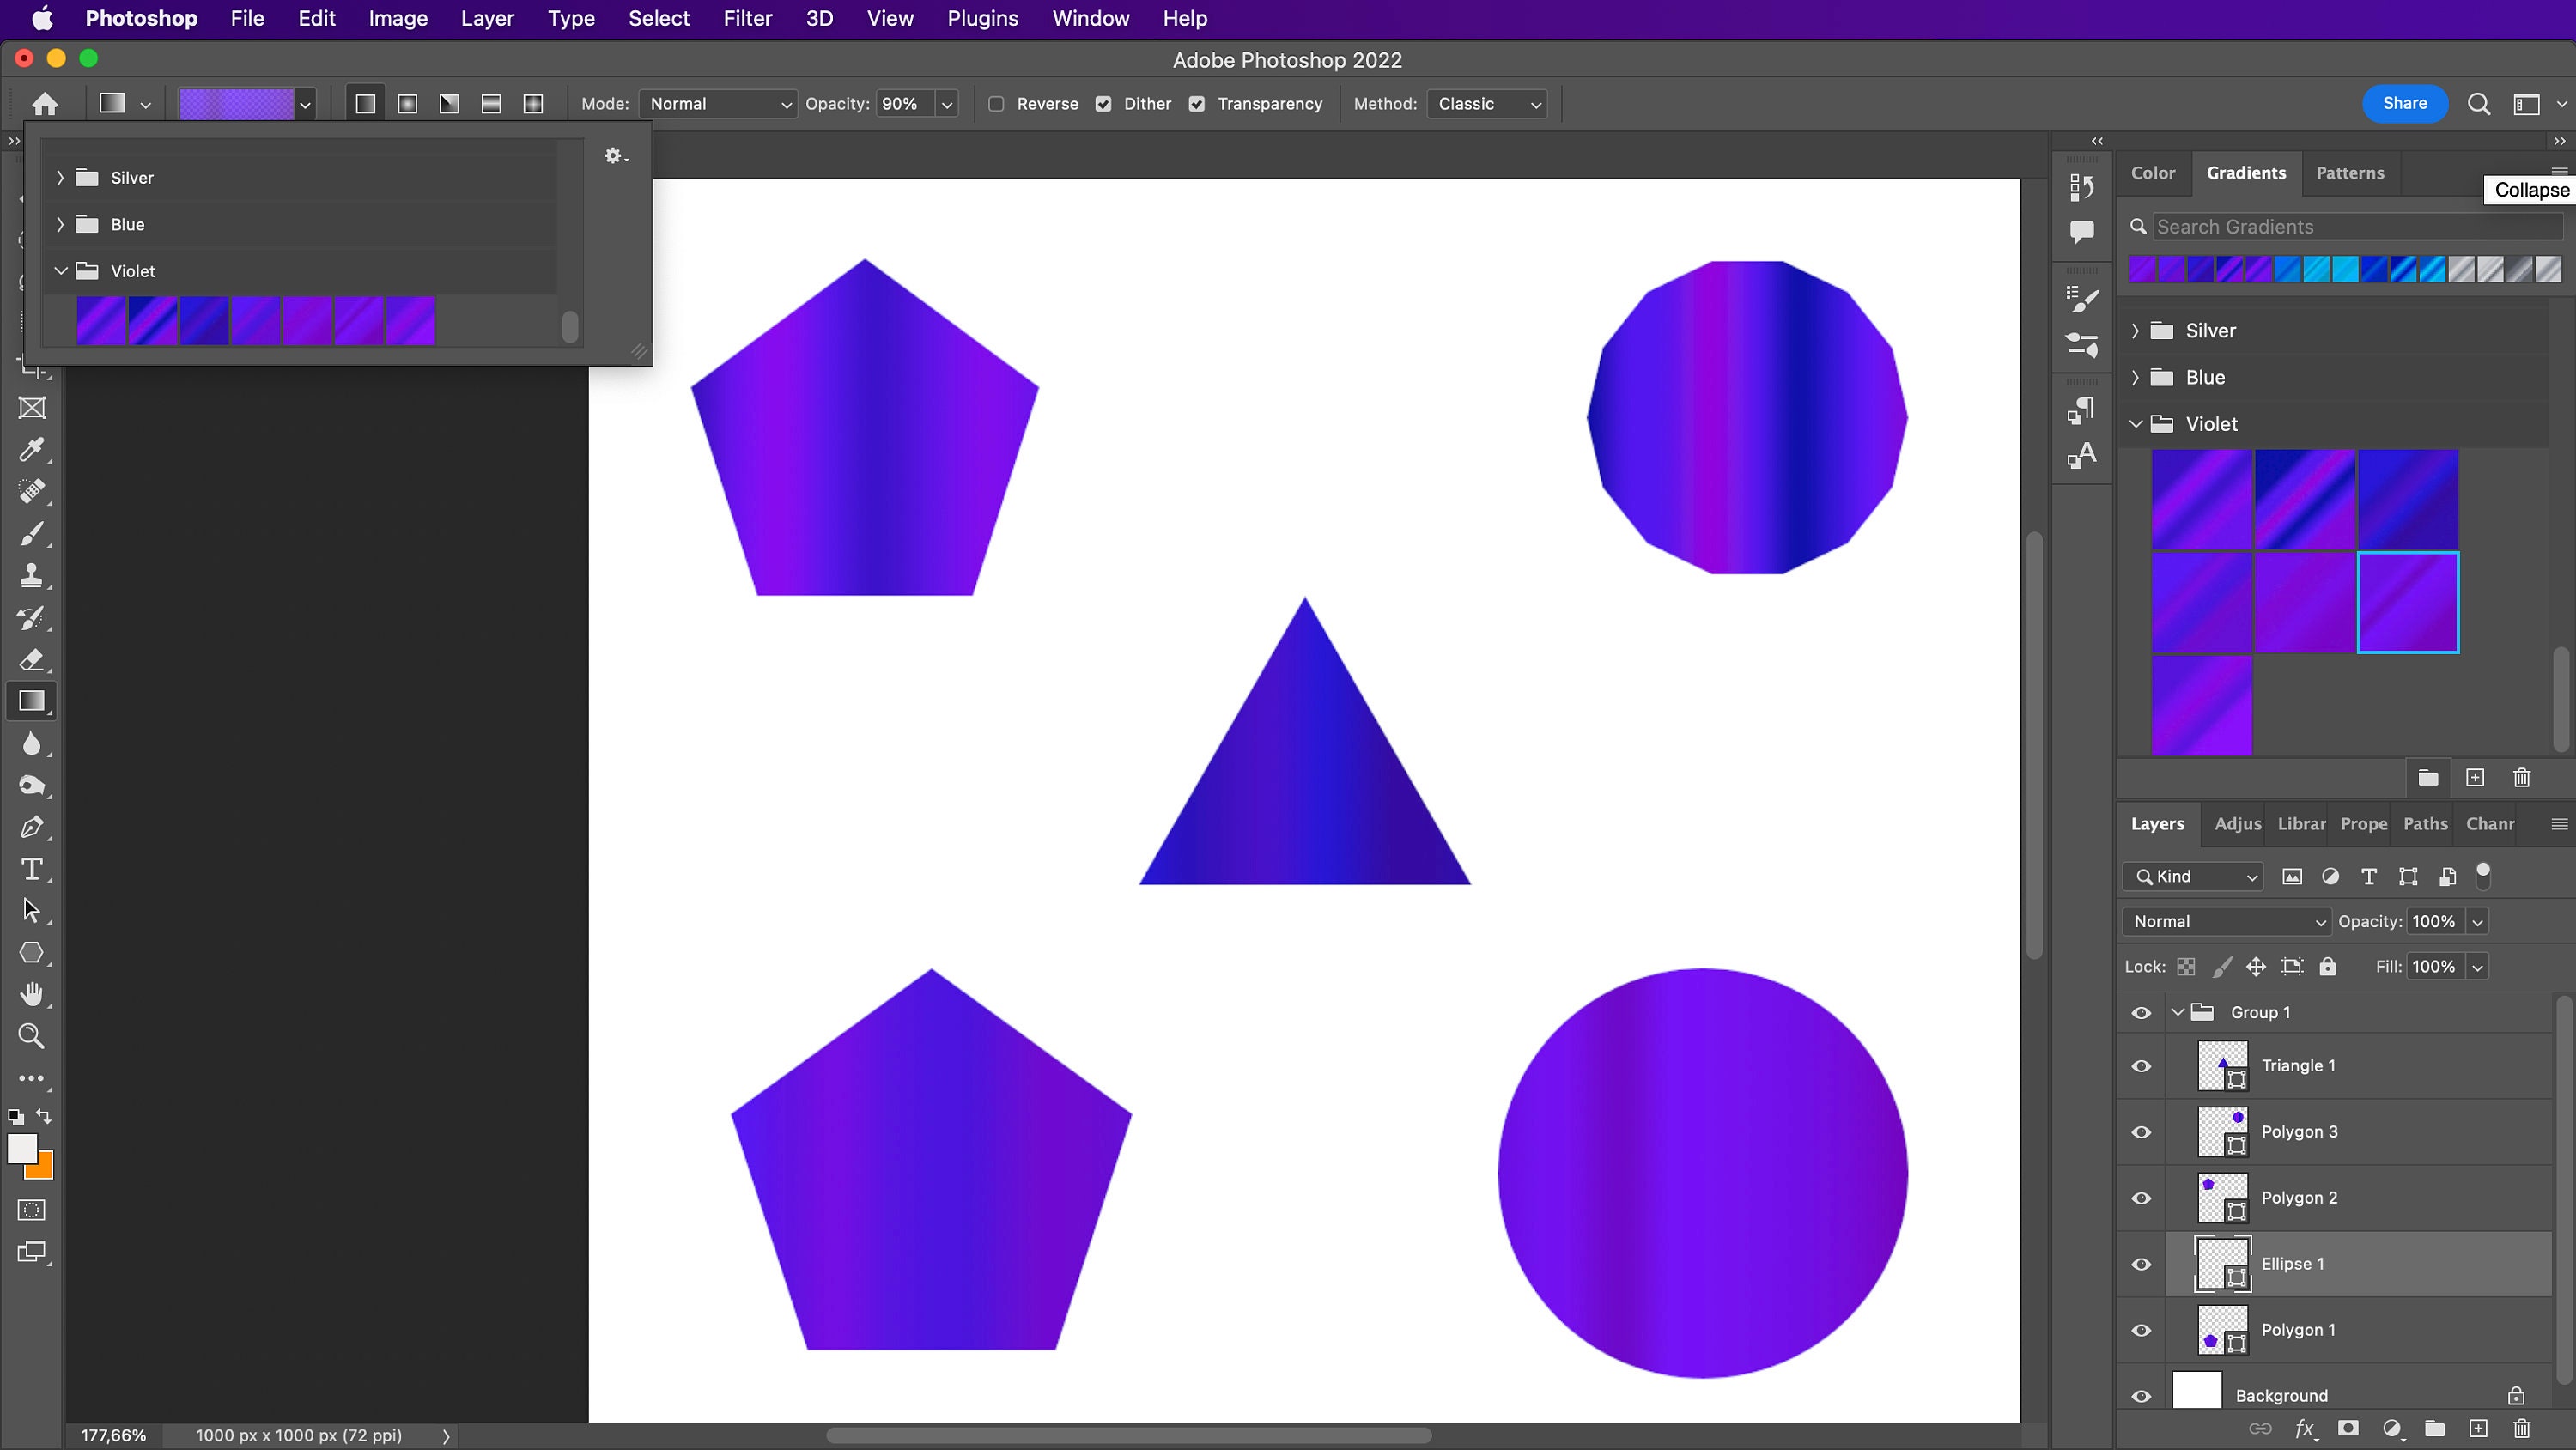The image size is (2576, 1450).
Task: Collapse the Violet gradient group
Action: coord(2137,424)
